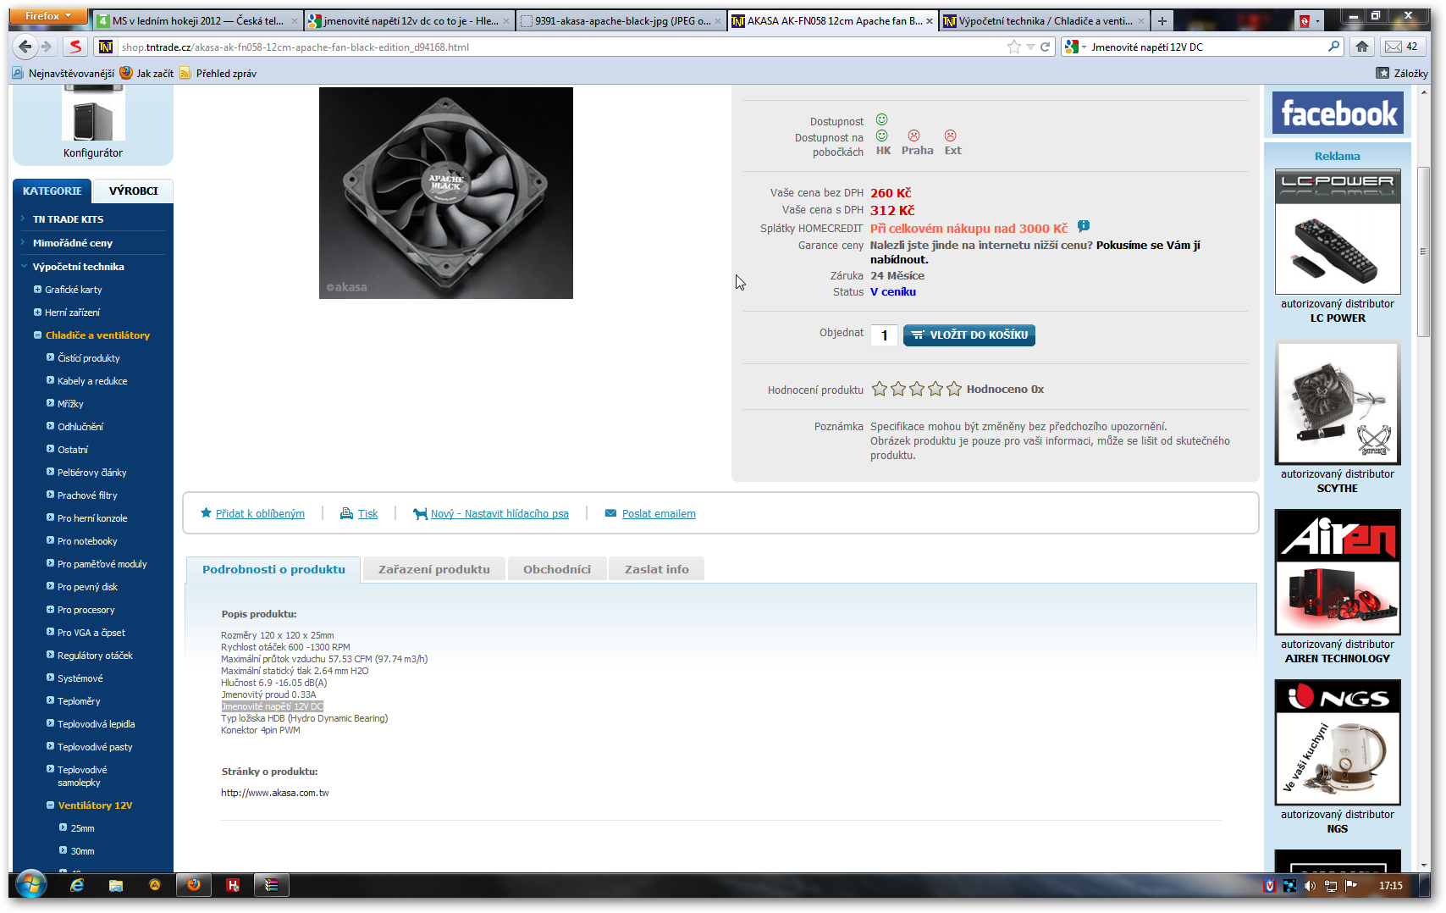Open the Konfigurátor computer image
The image size is (1446, 913).
[x=93, y=113]
